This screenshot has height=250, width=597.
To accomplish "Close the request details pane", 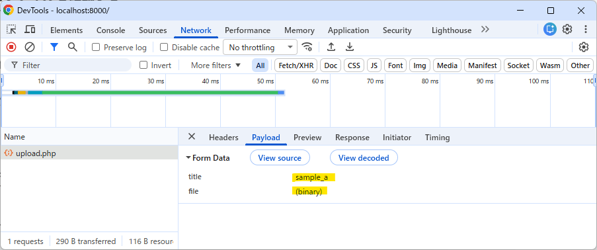I will 192,137.
